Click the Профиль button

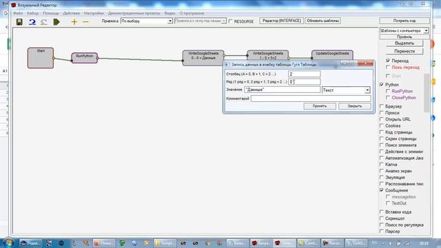[x=404, y=37]
